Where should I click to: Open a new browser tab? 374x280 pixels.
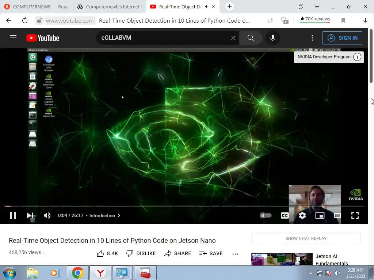229,7
